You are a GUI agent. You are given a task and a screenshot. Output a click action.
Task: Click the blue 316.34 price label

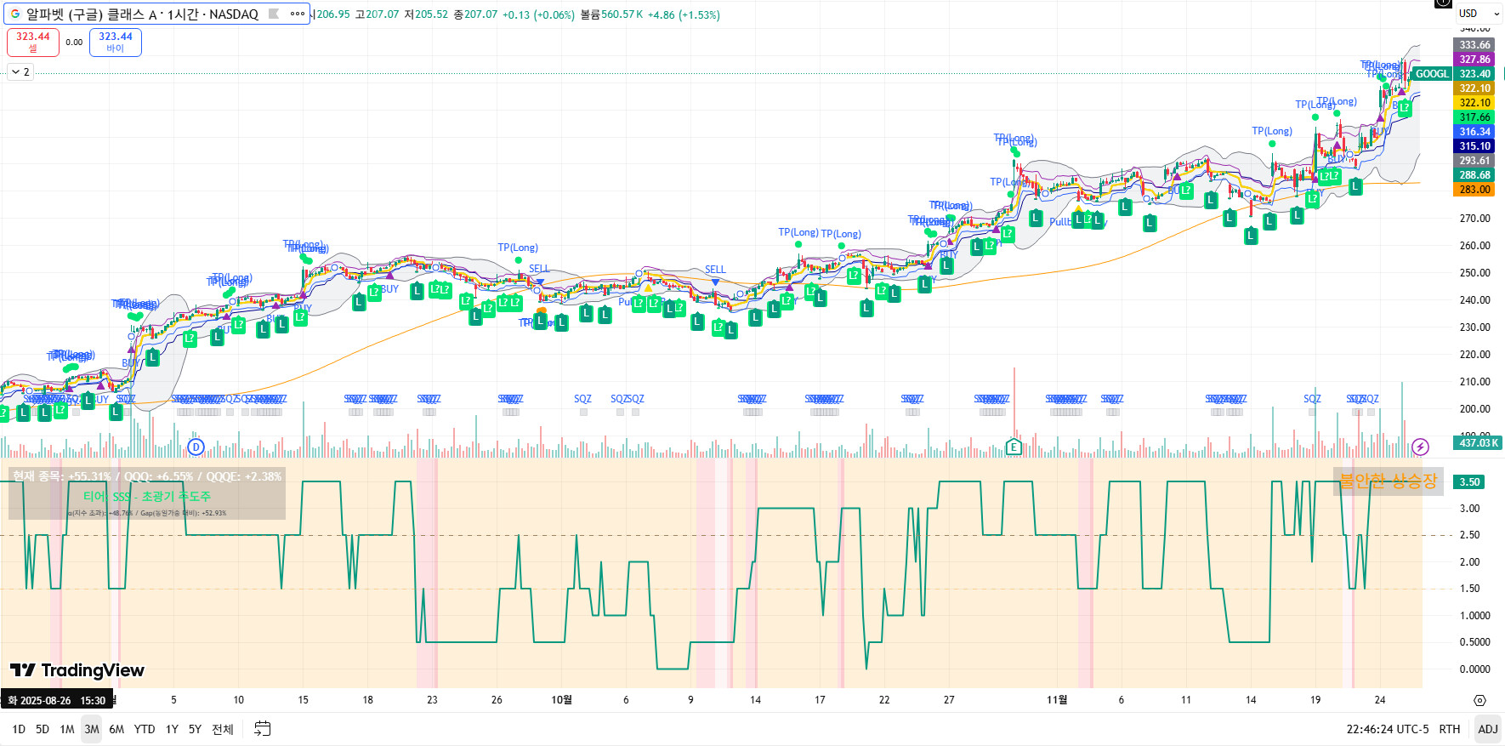coord(1474,132)
